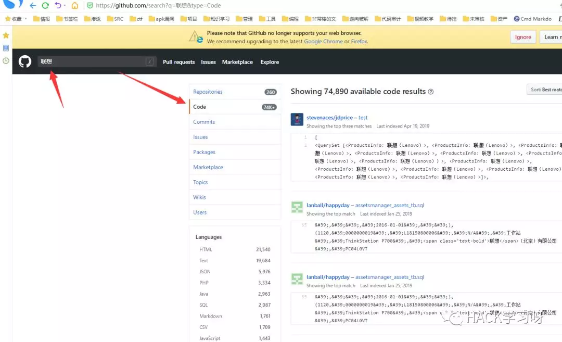Select the Issues search category in sidebar
The width and height of the screenshot is (562, 342).
click(235, 137)
